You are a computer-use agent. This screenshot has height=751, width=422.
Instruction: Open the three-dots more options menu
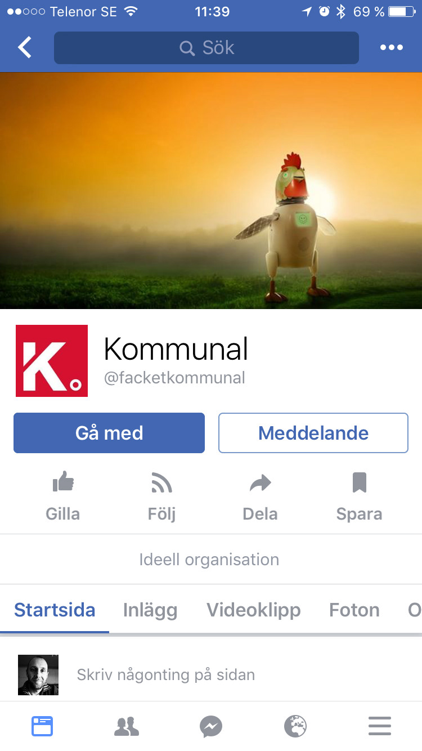391,47
